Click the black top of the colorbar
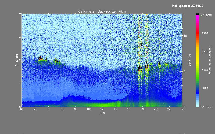 coord(197,14)
